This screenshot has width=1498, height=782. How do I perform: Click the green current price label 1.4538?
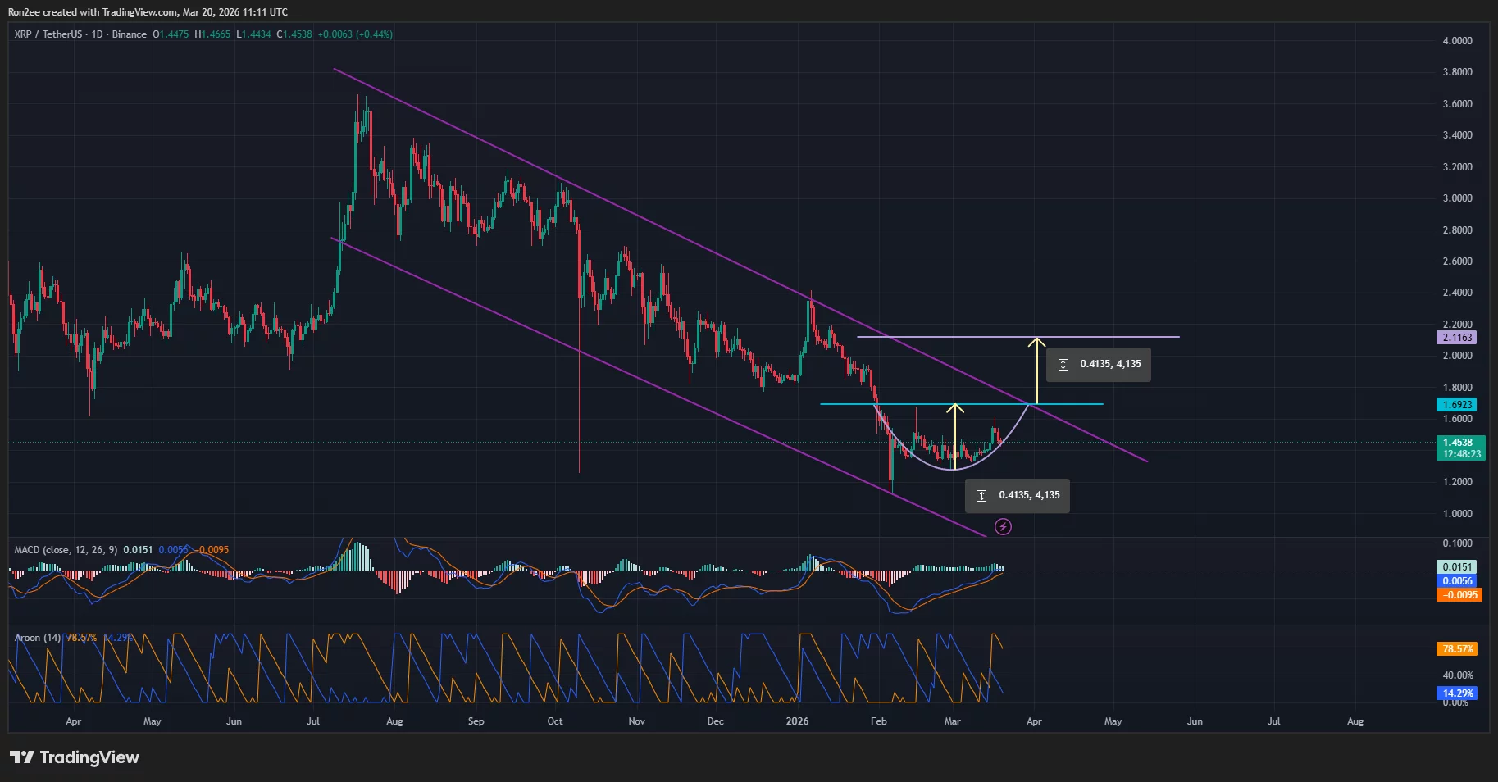1460,441
